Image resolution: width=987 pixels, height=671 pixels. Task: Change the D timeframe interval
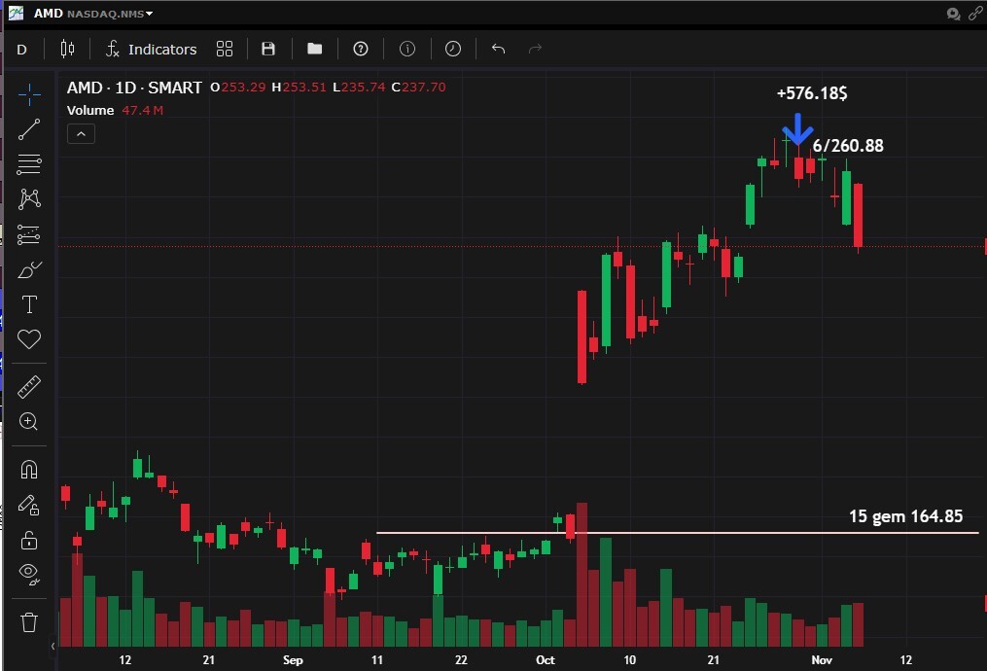(21, 49)
